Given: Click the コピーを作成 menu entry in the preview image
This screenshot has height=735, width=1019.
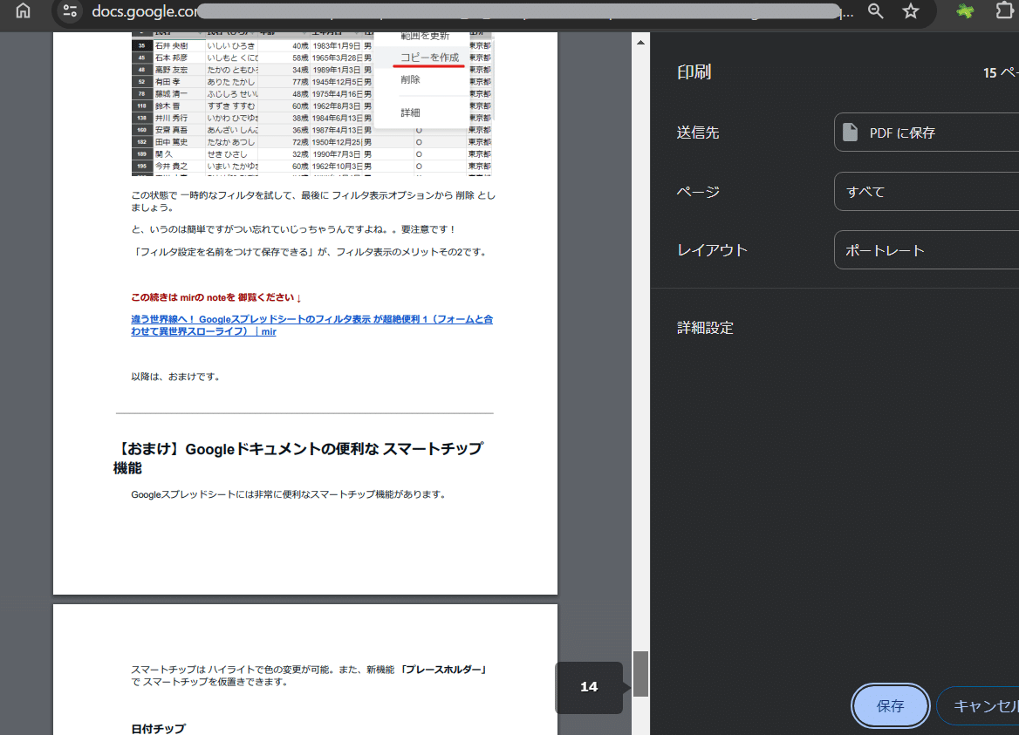Looking at the screenshot, I should pyautogui.click(x=429, y=58).
